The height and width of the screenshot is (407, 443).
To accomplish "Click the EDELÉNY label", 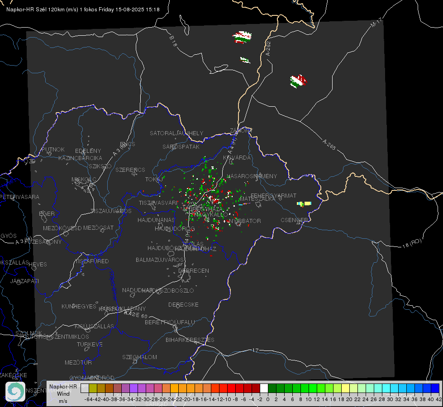I will tap(88, 151).
